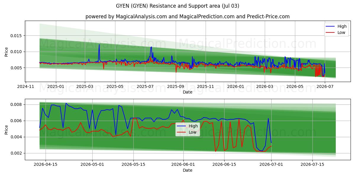Click the top chart x-axis label 2025-11
The width and height of the screenshot is (355, 177).
pos(206,86)
